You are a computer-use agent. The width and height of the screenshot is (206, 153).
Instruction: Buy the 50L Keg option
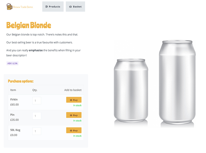point(74,130)
